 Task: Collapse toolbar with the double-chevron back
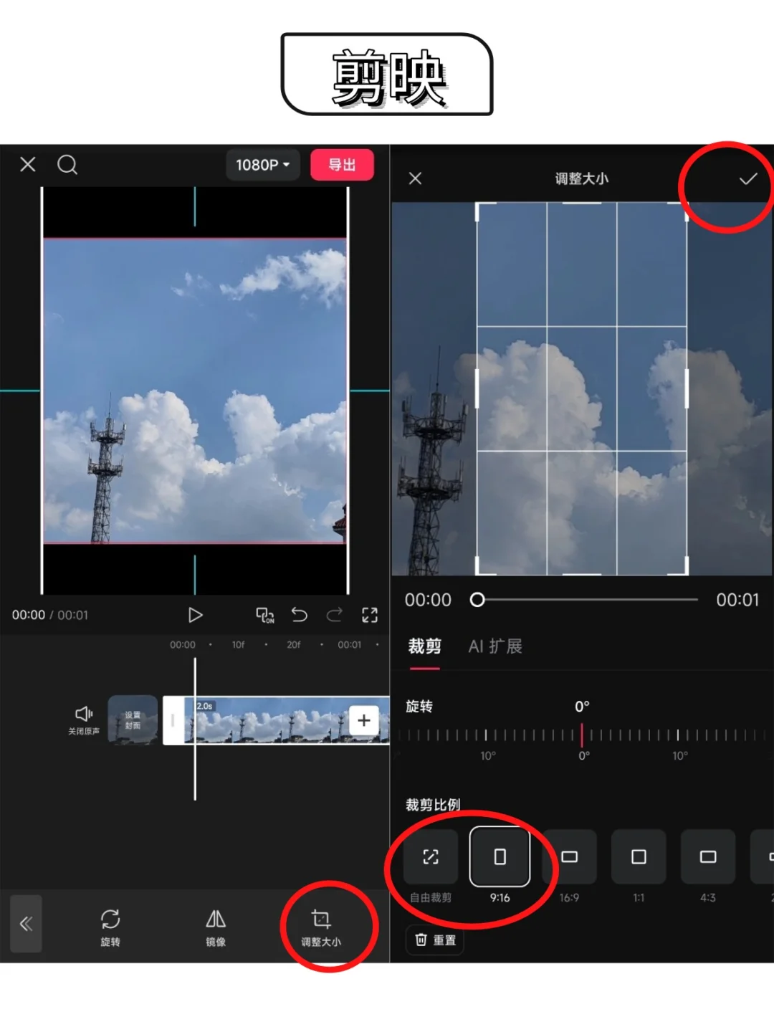tap(26, 923)
